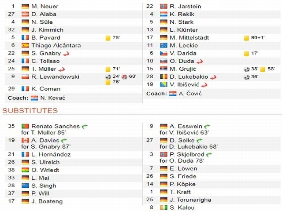
Task: Click substitution-out arrow next to S. Gnabry
Action: [x=66, y=54]
